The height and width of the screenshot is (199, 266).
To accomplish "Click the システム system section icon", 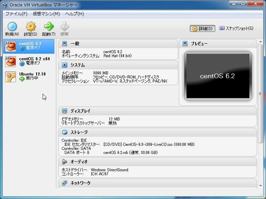I will point(64,65).
